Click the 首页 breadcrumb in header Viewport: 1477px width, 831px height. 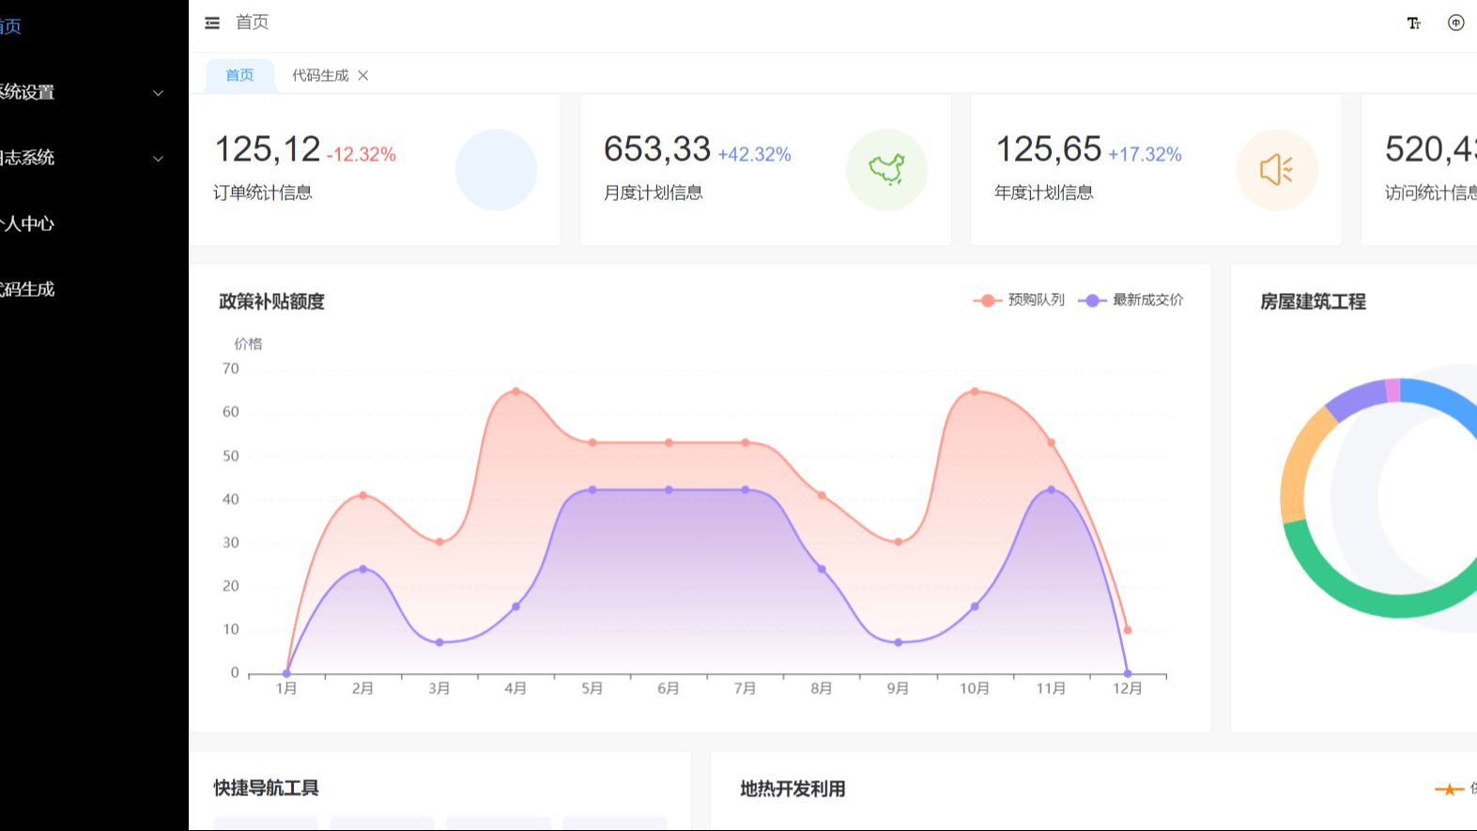[252, 23]
